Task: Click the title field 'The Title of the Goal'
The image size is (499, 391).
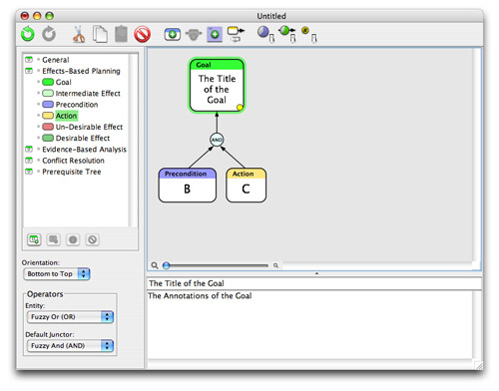Action: point(314,283)
